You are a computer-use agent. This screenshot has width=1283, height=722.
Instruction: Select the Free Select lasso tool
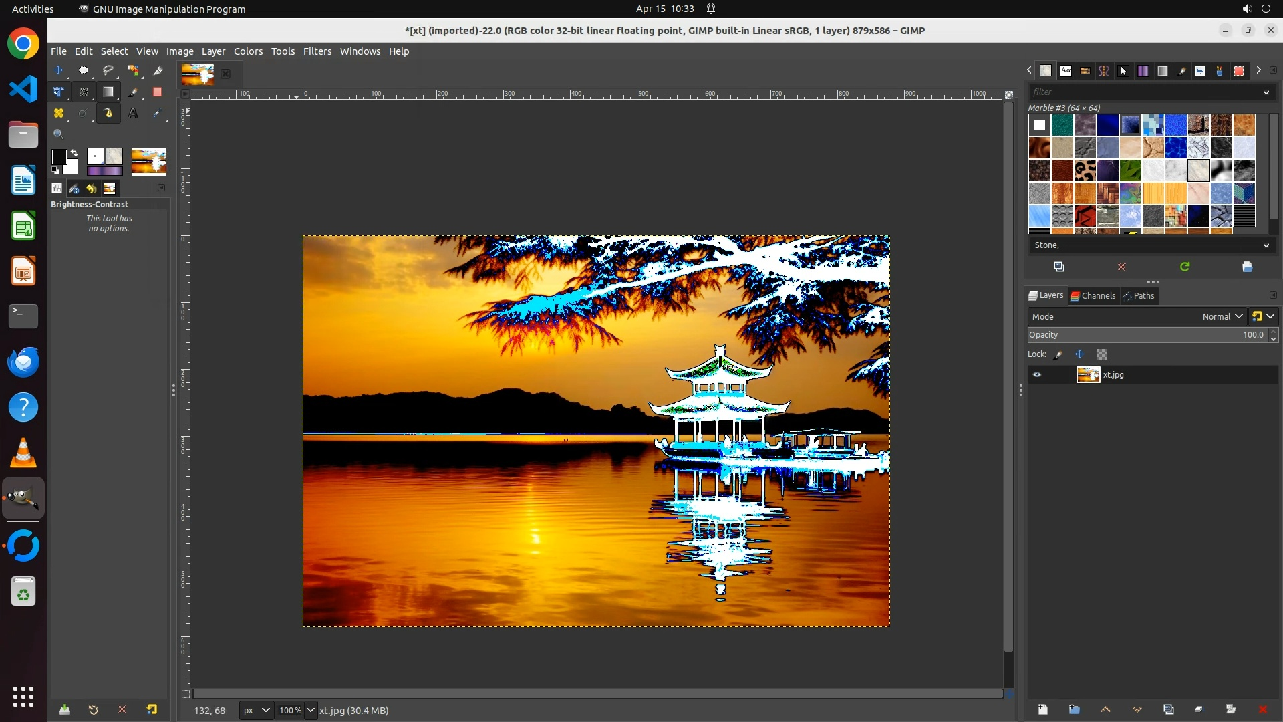click(108, 70)
